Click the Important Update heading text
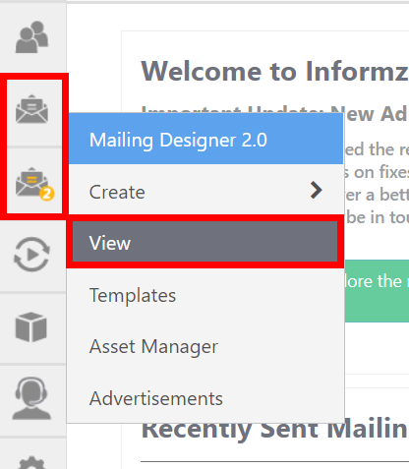Image resolution: width=409 pixels, height=469 pixels. [378, 114]
